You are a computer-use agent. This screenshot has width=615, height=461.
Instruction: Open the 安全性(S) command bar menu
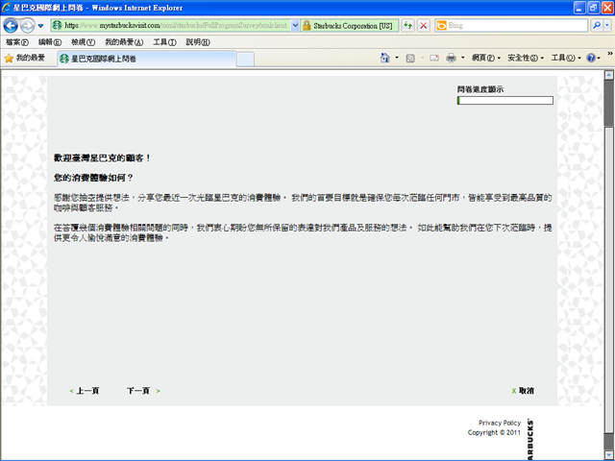pos(526,58)
